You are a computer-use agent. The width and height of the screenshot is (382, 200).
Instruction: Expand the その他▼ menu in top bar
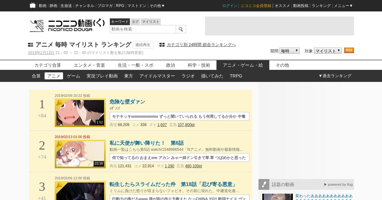pyautogui.click(x=157, y=6)
